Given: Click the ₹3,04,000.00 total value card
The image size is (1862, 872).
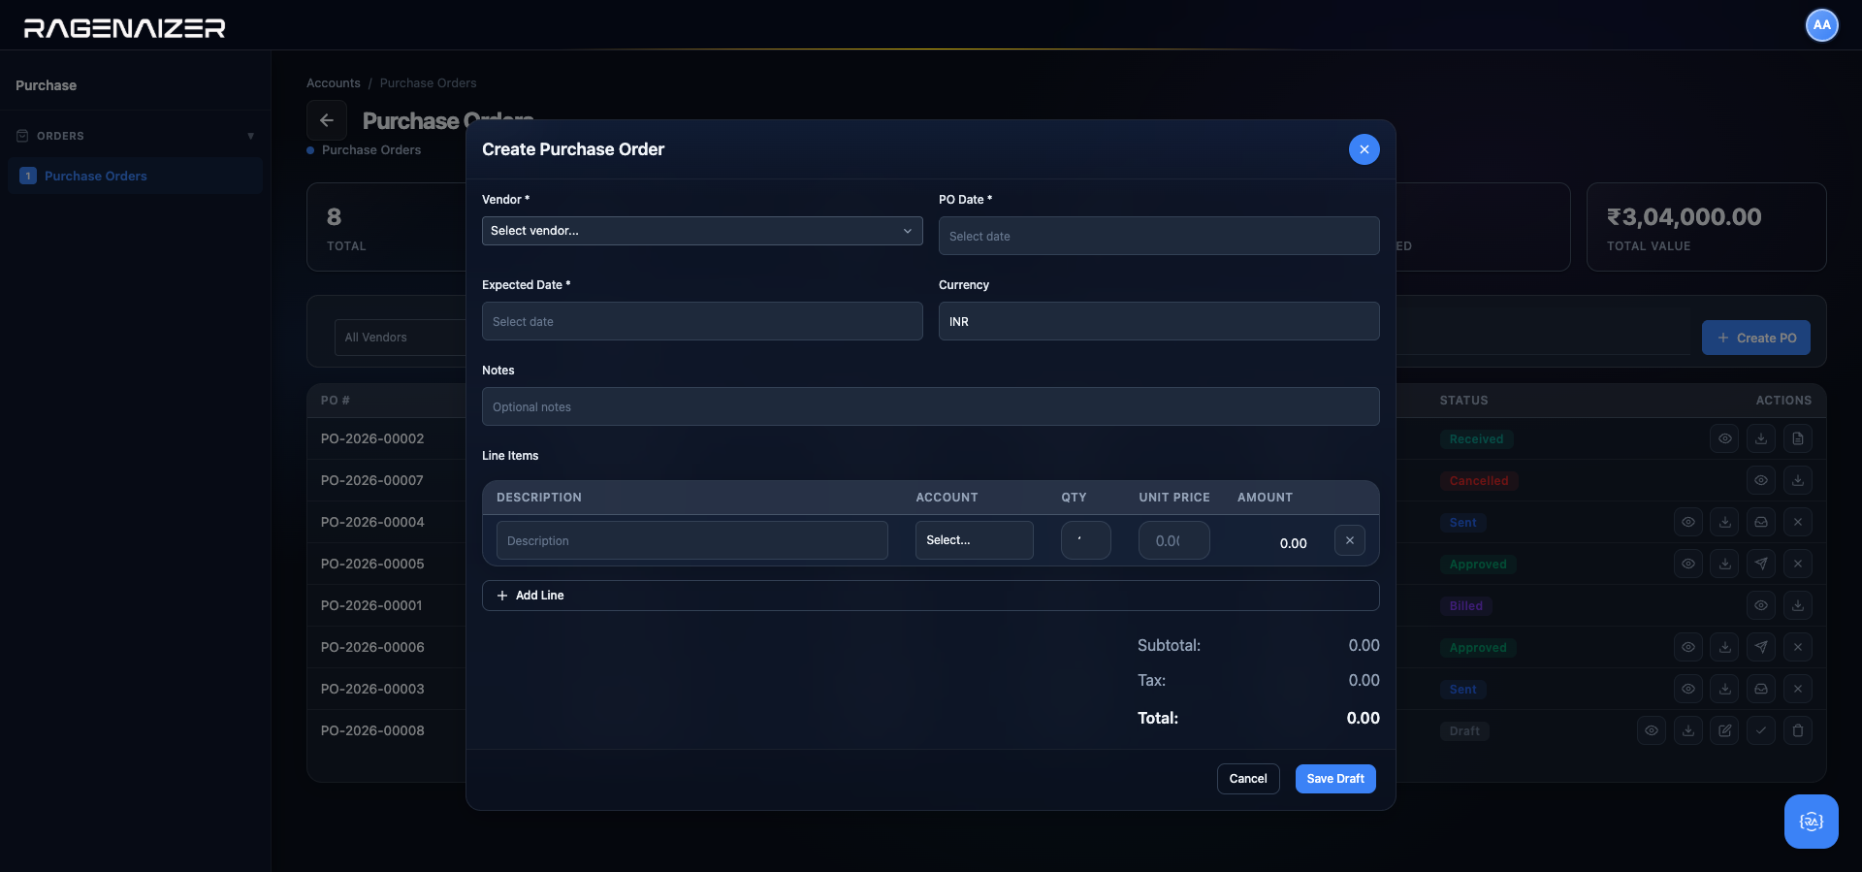Looking at the screenshot, I should pos(1706,227).
